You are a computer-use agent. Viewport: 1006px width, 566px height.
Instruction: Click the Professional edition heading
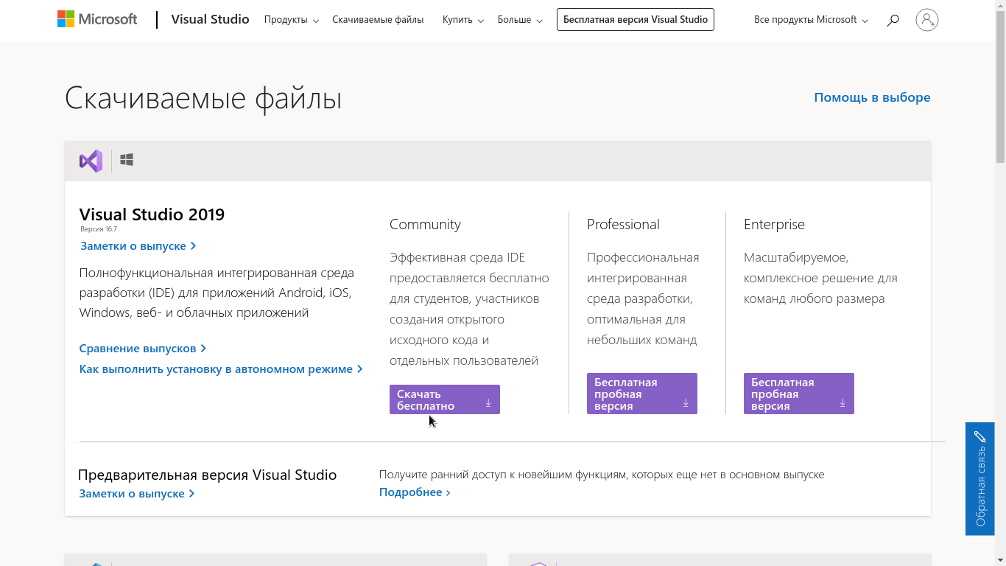click(623, 224)
